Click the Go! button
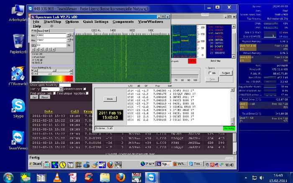293x183 pixels. pyautogui.click(x=34, y=97)
